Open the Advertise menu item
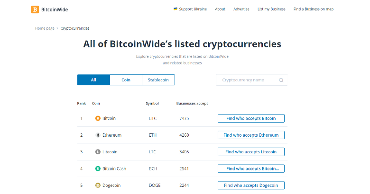This screenshot has width=370, height=194. [x=241, y=9]
